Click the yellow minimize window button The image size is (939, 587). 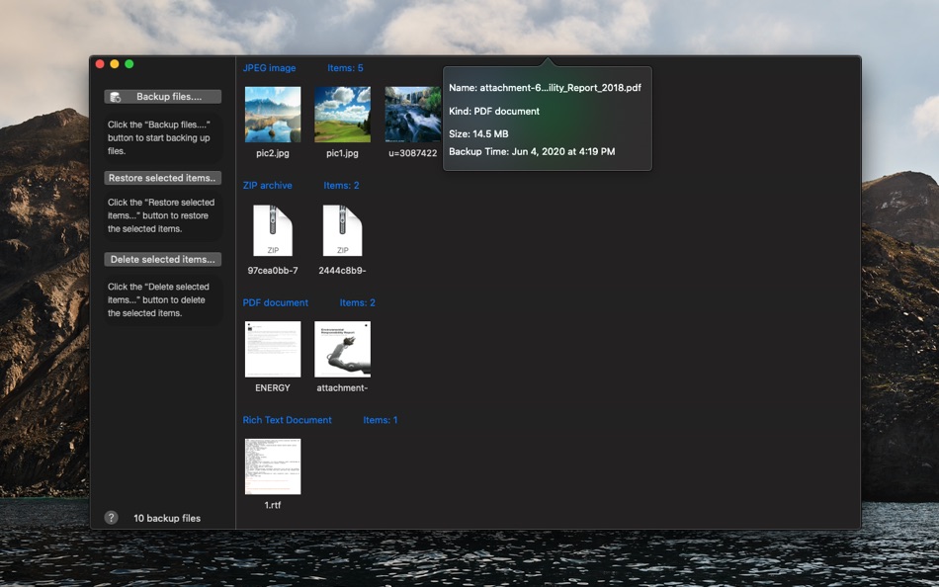(x=115, y=64)
